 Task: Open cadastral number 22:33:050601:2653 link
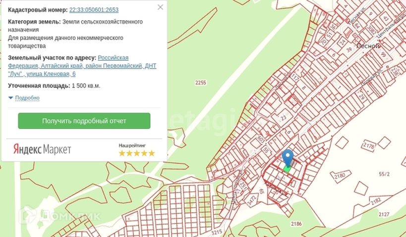[x=94, y=10]
